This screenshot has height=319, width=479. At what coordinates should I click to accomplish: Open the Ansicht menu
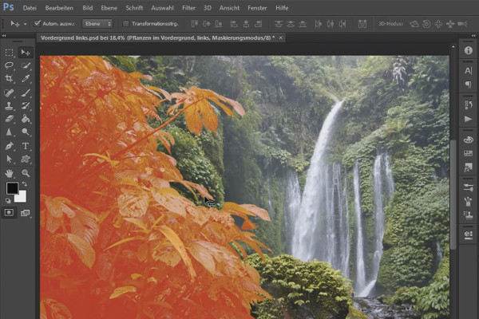click(x=229, y=8)
